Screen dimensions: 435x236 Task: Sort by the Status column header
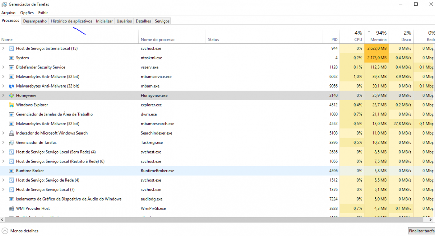coord(264,36)
